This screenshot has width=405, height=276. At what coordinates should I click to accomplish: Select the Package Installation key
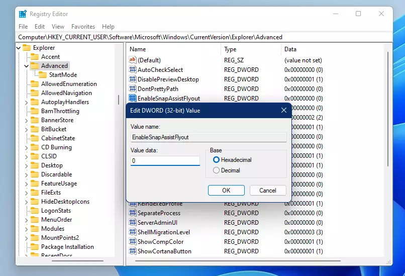[x=67, y=247]
